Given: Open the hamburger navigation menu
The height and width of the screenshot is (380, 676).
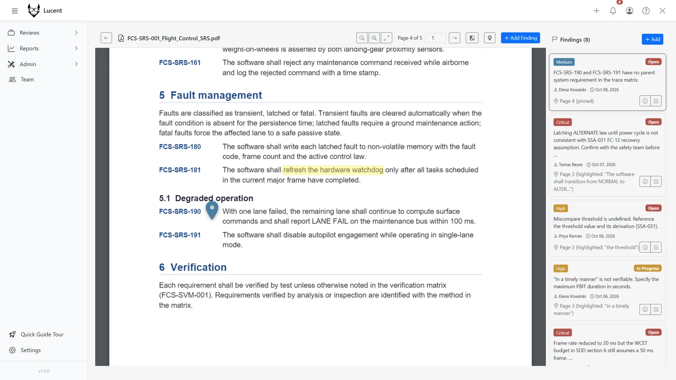Looking at the screenshot, I should click(x=15, y=11).
